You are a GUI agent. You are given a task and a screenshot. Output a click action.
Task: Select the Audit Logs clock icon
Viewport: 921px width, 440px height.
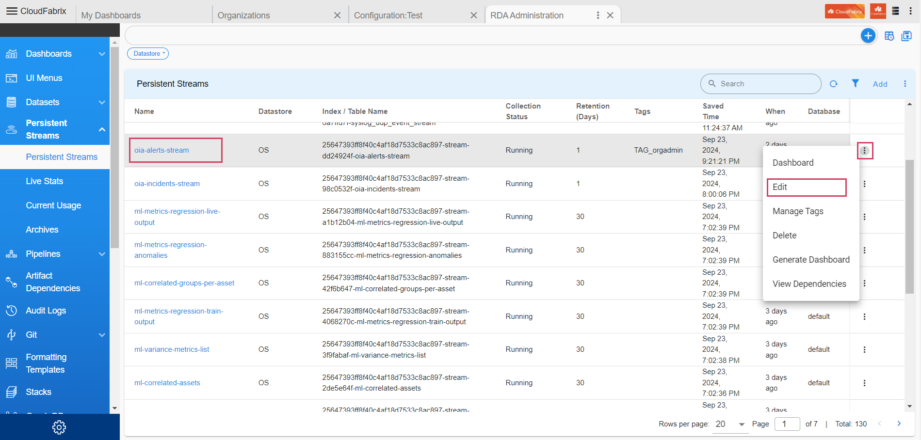[11, 310]
